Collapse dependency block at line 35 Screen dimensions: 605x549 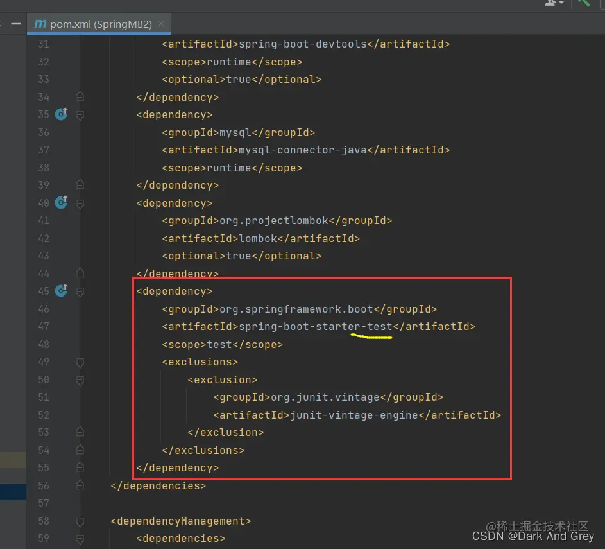pyautogui.click(x=80, y=115)
